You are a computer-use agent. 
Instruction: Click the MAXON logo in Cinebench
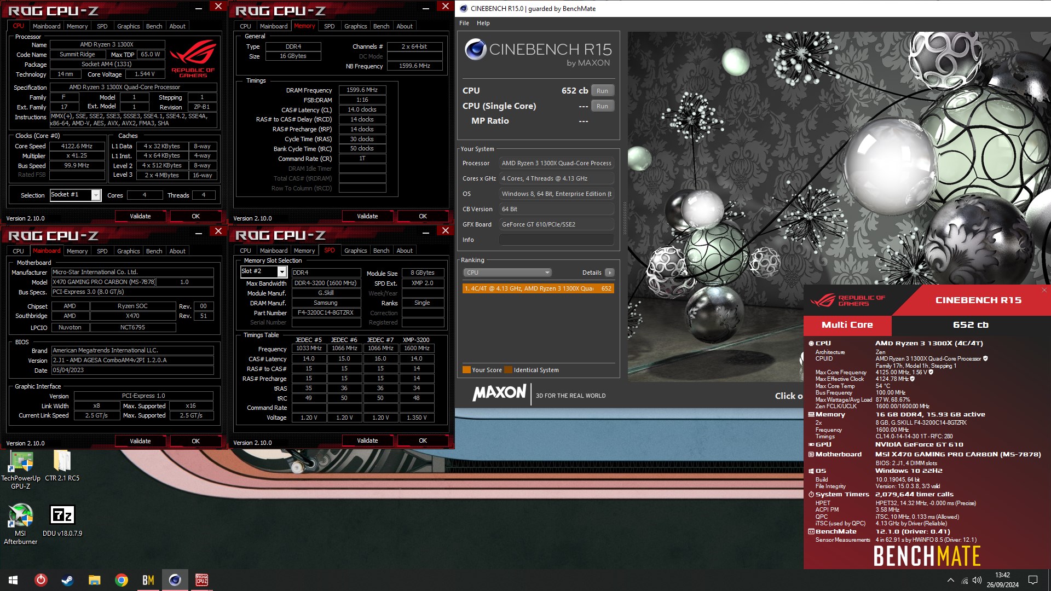point(499,392)
